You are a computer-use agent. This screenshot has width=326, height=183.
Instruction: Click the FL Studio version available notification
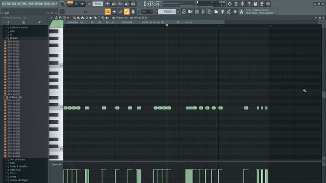(x=259, y=11)
